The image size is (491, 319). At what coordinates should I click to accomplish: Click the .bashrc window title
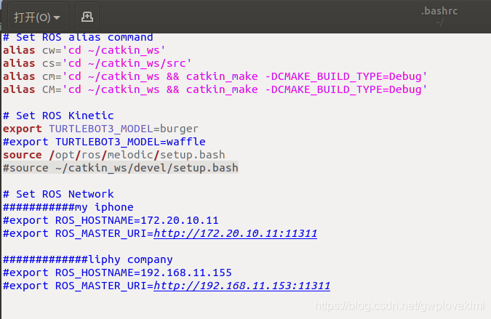pos(439,11)
